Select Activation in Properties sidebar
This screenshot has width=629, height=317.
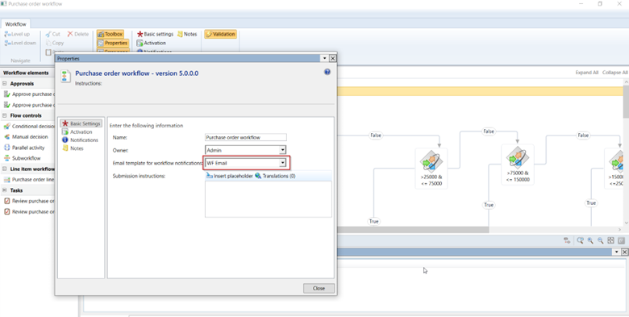[77, 132]
